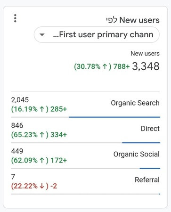The image size is (171, 212).
Task: Click the New users metric label
Action: 145,54
